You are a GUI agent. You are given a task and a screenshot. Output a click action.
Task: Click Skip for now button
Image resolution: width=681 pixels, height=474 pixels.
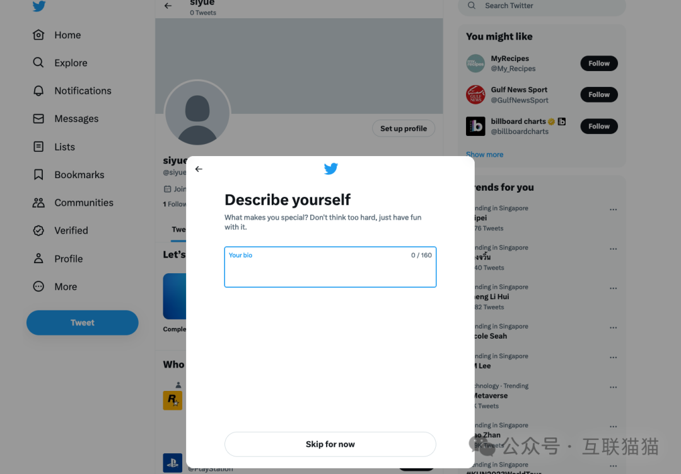[330, 444]
